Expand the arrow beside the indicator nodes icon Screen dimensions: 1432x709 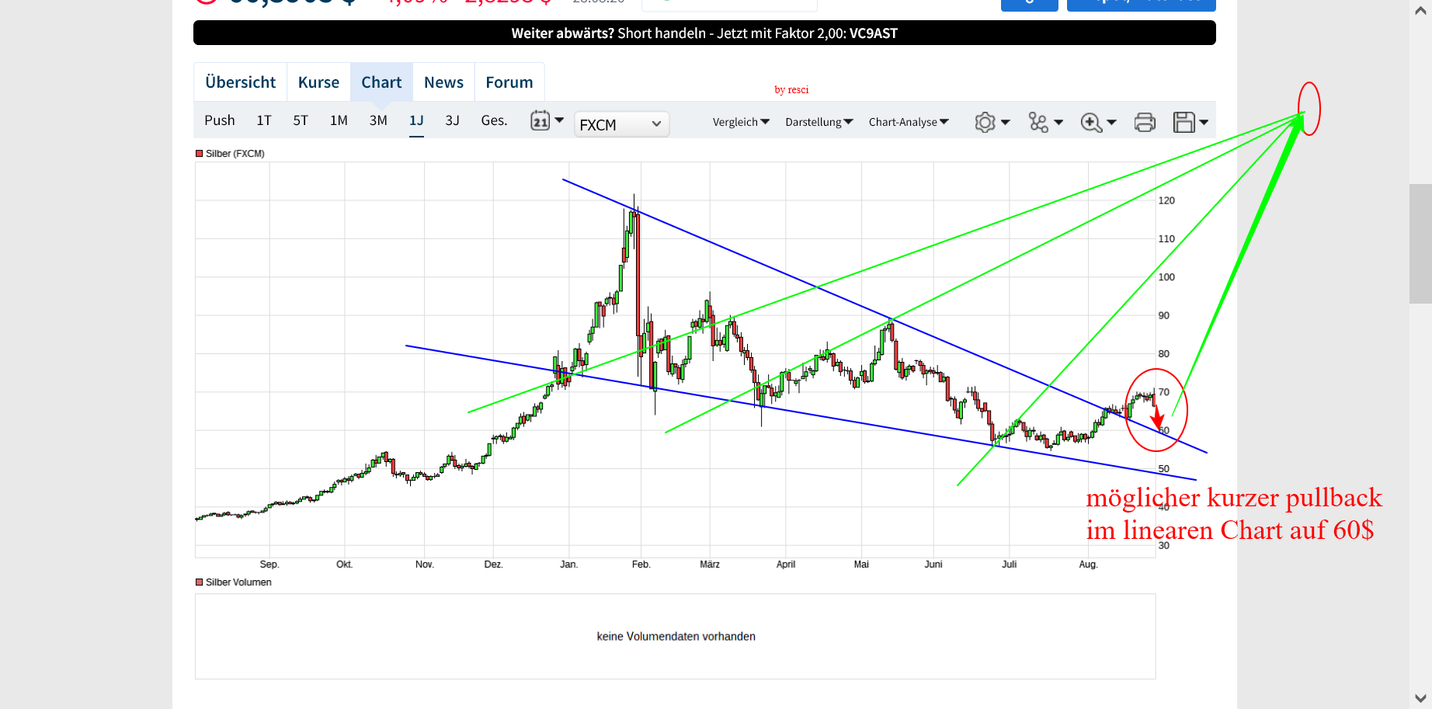[x=1058, y=122]
